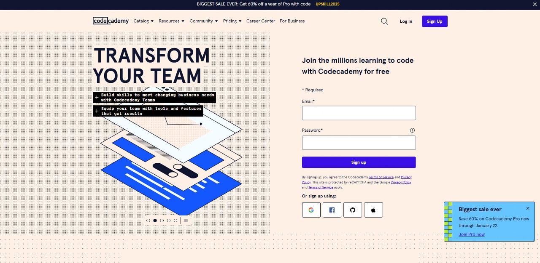Open Codecademy Privacy Policy link
Viewport: 540px width, 263px height.
[406, 178]
